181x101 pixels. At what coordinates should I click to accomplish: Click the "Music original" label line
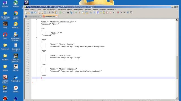[x=63, y=69]
